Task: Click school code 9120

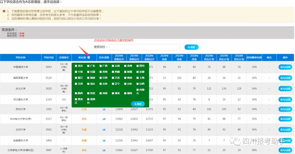Action: point(49,78)
